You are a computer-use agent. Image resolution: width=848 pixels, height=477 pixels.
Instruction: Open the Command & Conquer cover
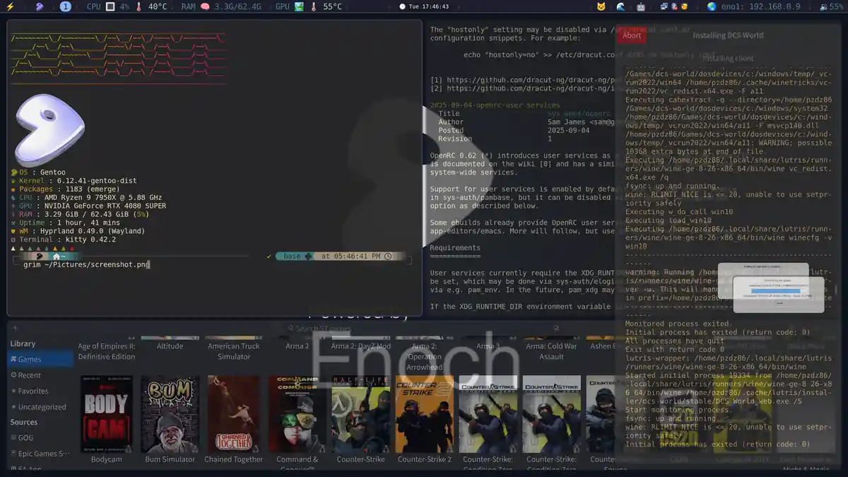coord(297,413)
